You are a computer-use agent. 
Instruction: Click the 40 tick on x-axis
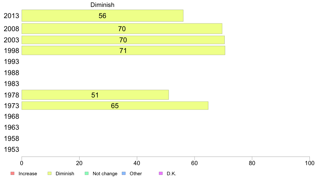[137, 162]
